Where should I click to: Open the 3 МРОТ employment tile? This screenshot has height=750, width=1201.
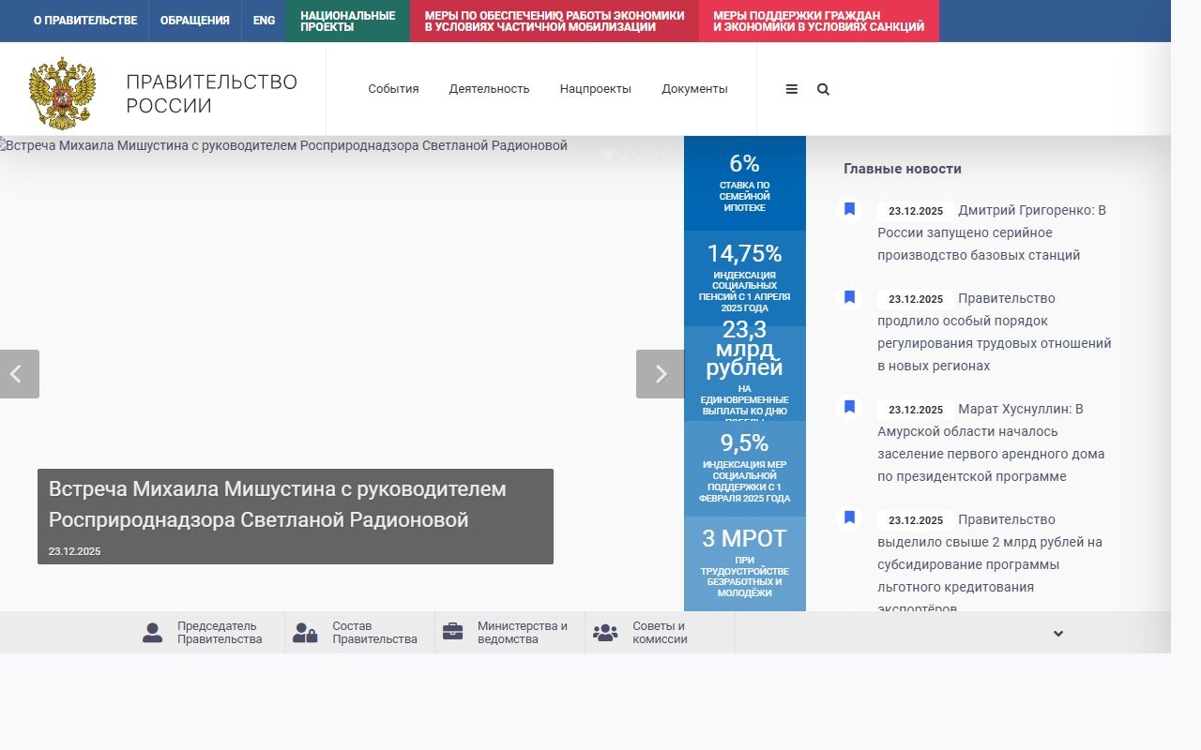745,563
